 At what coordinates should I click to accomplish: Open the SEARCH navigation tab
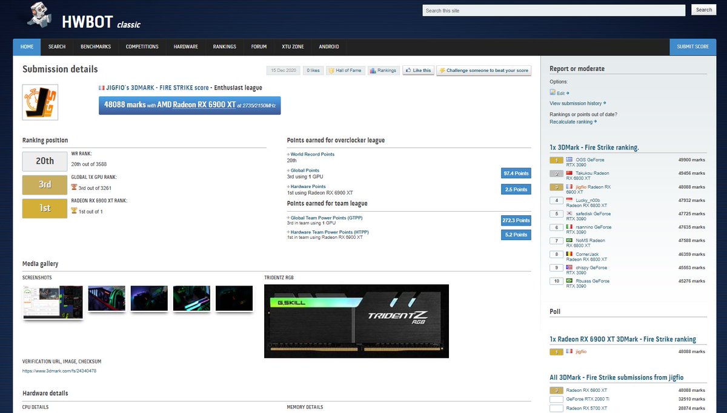pyautogui.click(x=57, y=47)
